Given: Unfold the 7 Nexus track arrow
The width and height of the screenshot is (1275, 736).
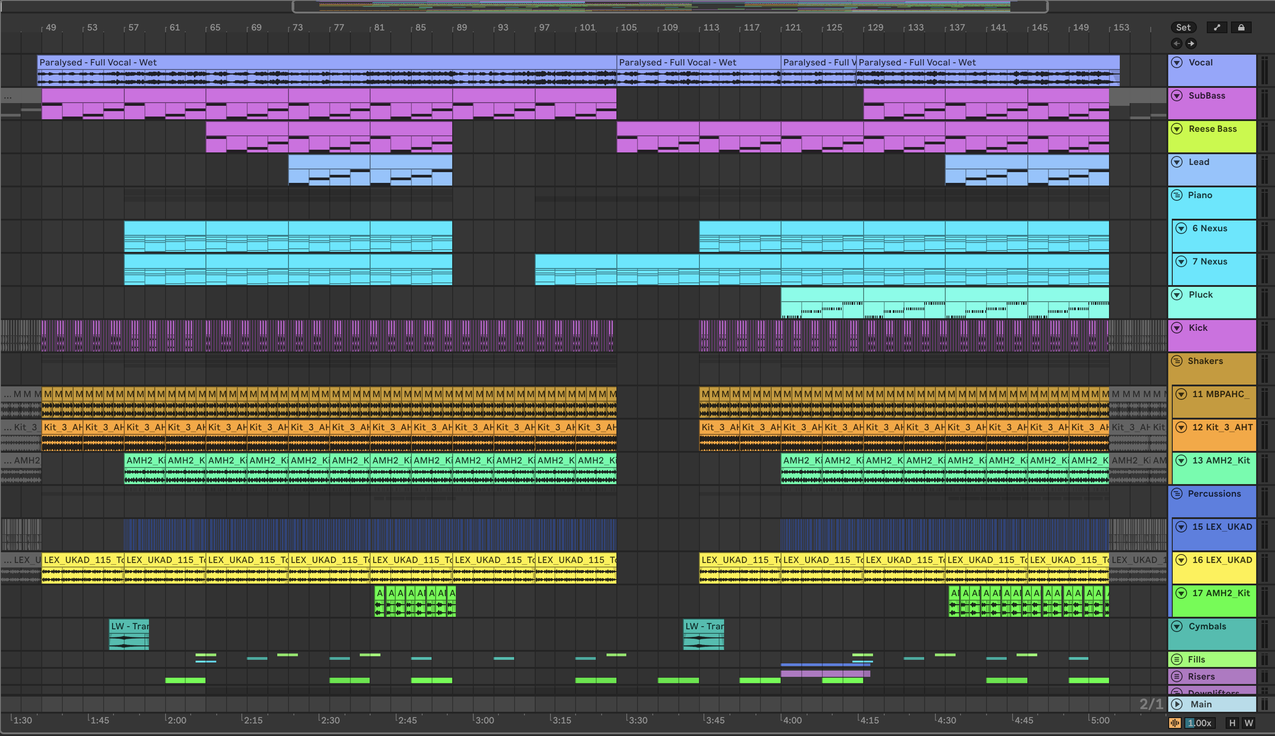Looking at the screenshot, I should point(1181,261).
